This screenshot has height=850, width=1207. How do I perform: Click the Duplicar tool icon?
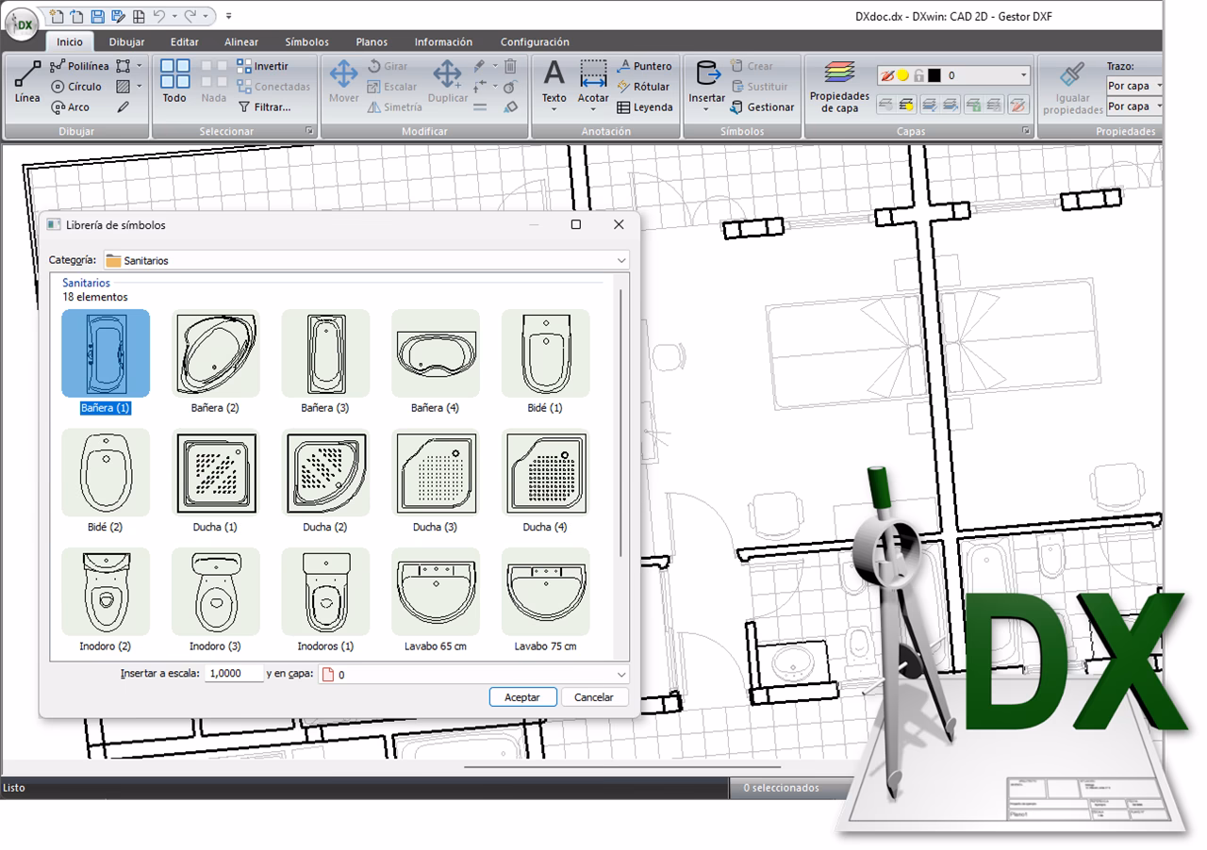coord(447,74)
